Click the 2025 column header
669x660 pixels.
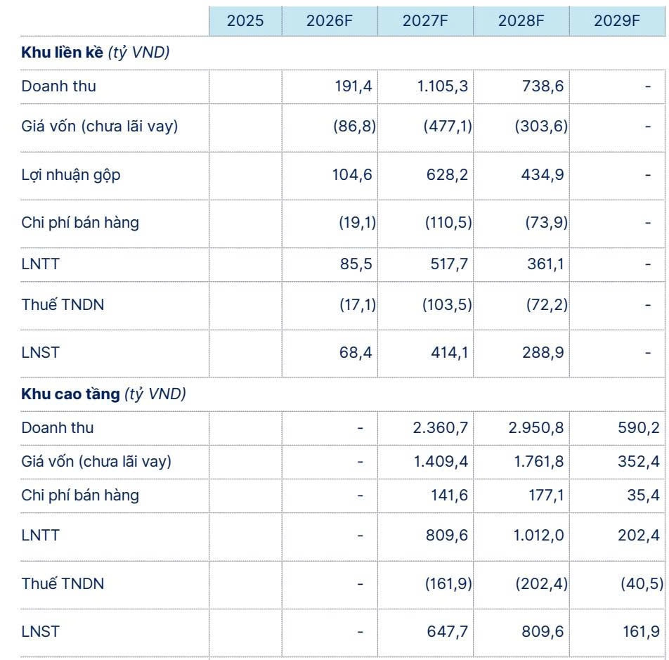click(245, 20)
